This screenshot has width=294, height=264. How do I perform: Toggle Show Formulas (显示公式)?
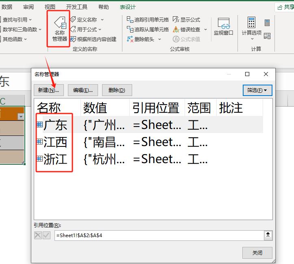click(x=186, y=20)
